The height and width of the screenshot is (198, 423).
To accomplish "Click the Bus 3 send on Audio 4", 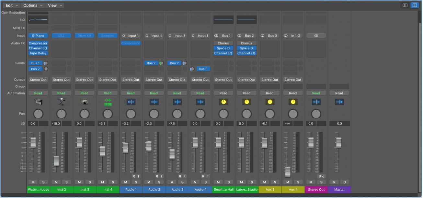I will pos(203,69).
